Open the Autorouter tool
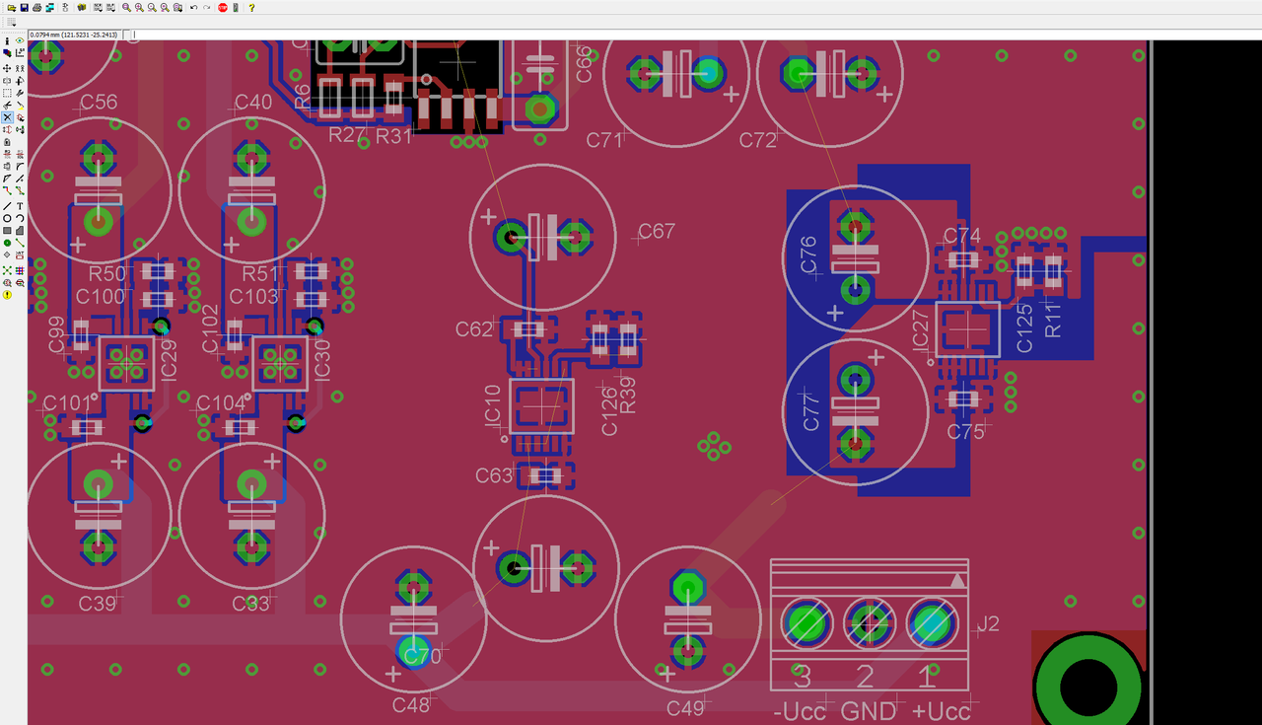The image size is (1262, 725). pos(20,269)
